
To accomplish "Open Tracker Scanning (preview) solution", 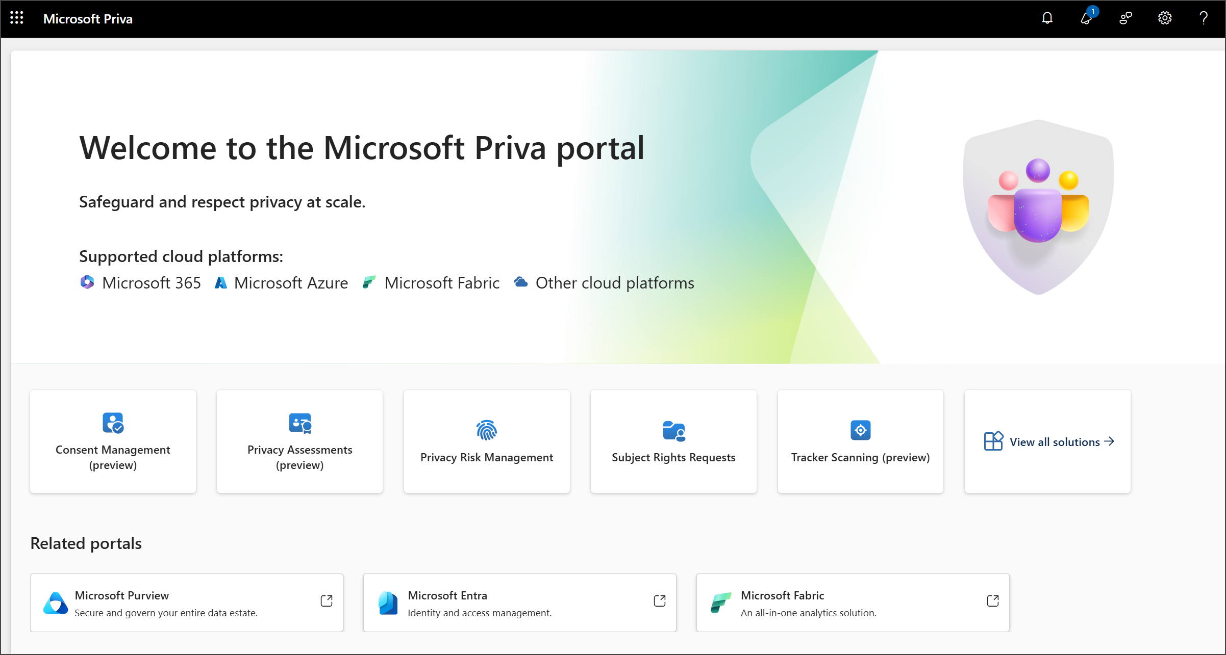I will point(860,441).
